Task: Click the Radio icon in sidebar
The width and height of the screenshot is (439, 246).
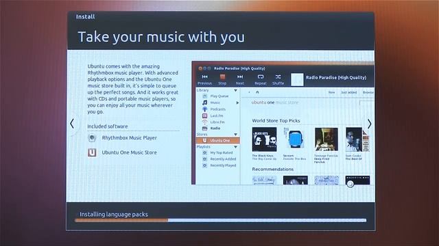Action: [204, 128]
